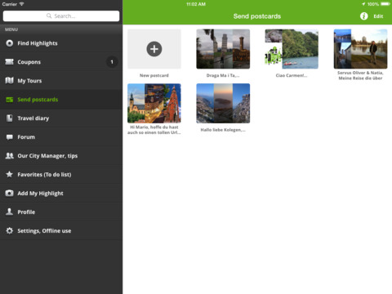Open settings via the gear icon
The width and height of the screenshot is (392, 294).
pos(10,230)
